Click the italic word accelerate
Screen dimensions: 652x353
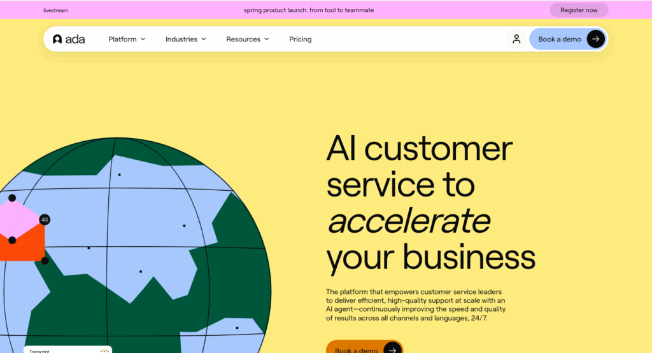pos(409,221)
